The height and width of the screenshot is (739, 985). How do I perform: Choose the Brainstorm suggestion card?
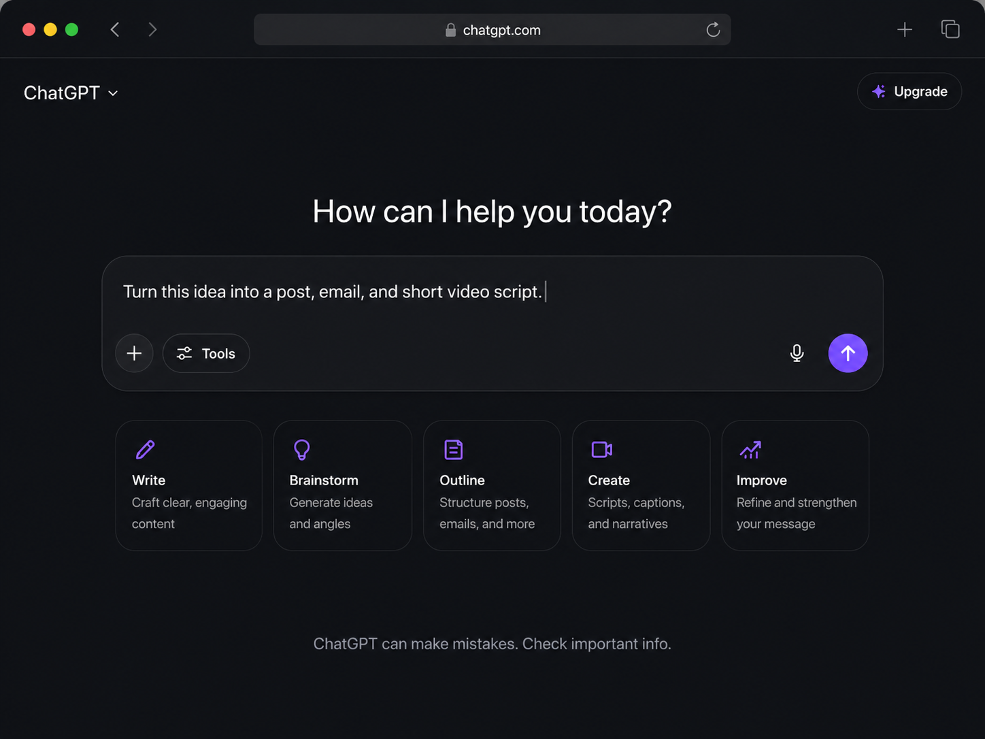343,485
